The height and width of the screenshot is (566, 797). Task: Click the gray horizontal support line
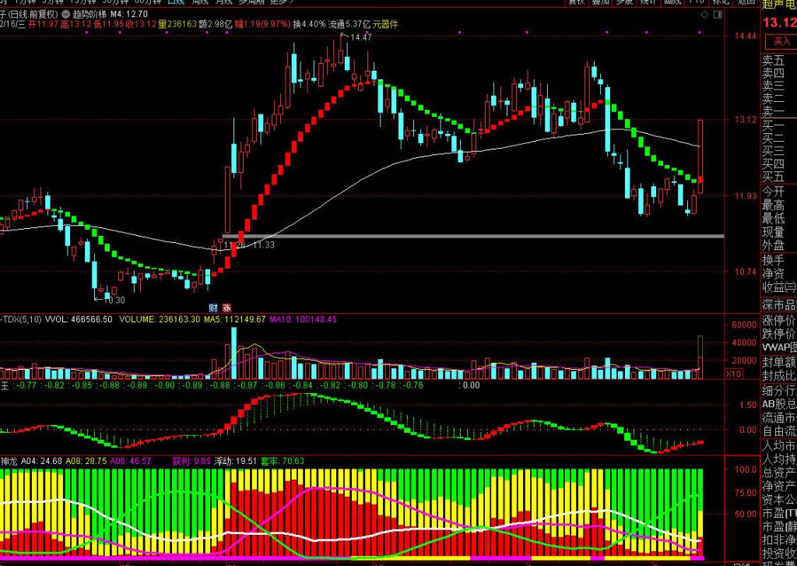point(467,235)
